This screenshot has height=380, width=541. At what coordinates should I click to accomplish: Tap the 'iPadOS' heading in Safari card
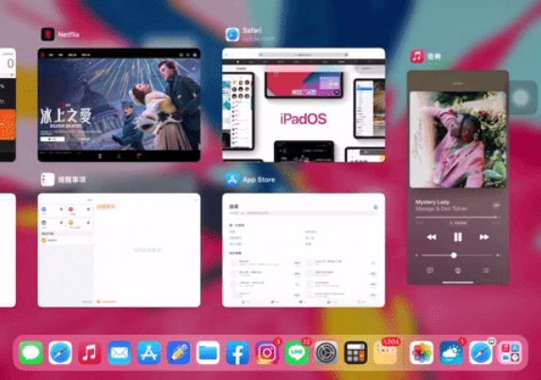303,119
